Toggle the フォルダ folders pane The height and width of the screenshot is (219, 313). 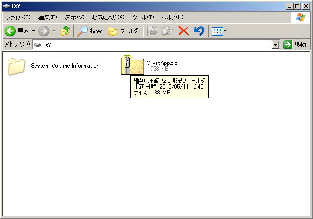(x=123, y=31)
